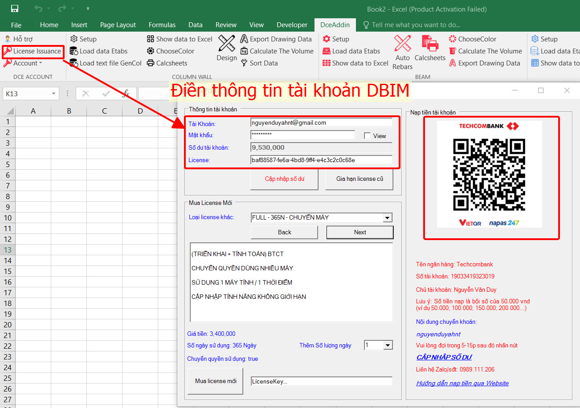The width and height of the screenshot is (580, 408).
Task: Click Setup in the Beam group
Action: pos(336,39)
